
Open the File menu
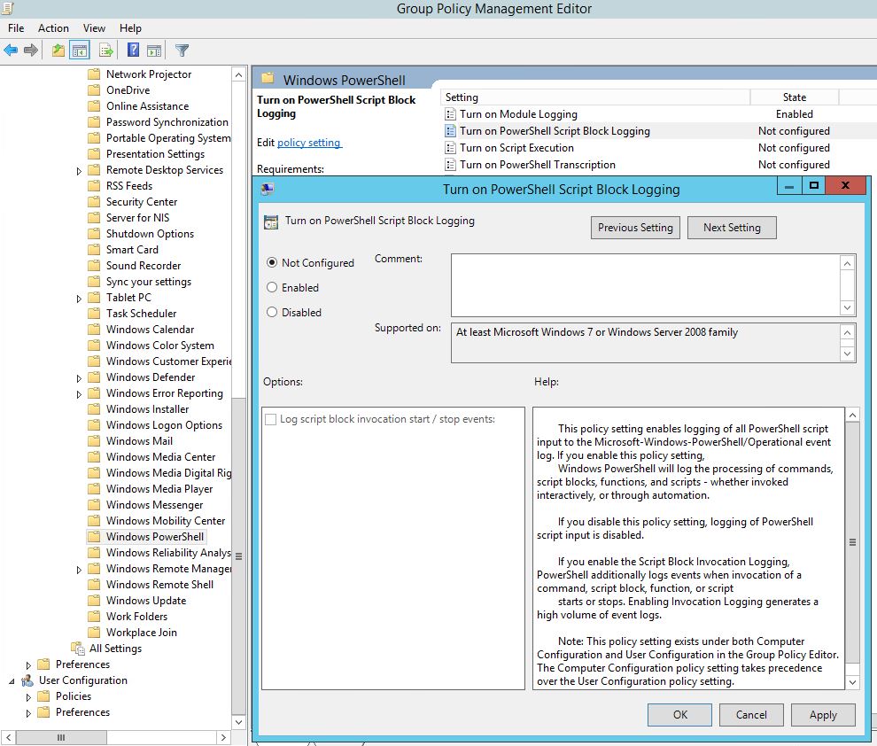[x=16, y=28]
